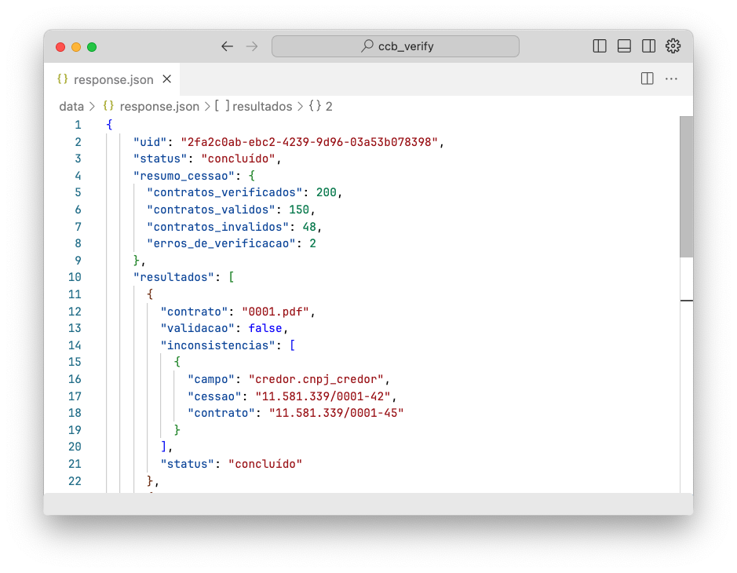Screen dimensions: 737x573
Task: Click the vertical scrollbar on the right
Action: [684, 188]
